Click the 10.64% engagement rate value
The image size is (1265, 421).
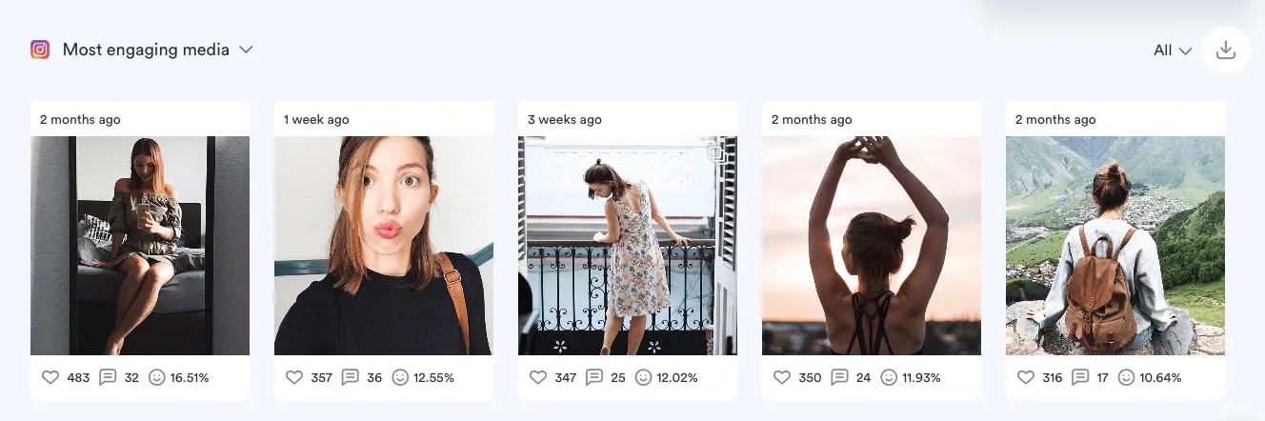(1160, 378)
